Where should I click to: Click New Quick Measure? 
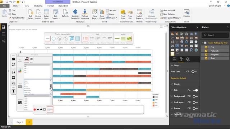[x=170, y=18]
